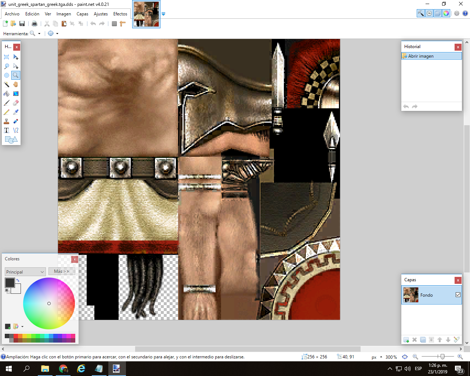Add a new layer in Capas panel

click(x=406, y=340)
